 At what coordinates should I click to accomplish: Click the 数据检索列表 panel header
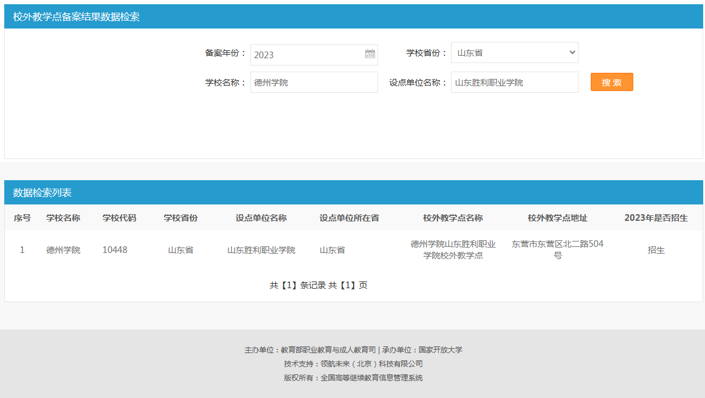coord(43,193)
